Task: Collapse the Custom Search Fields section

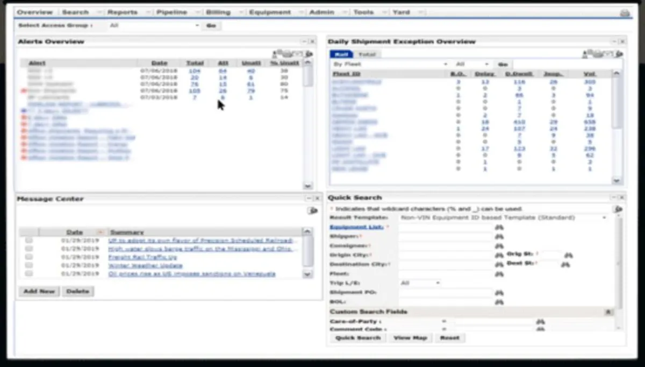Action: click(x=608, y=312)
